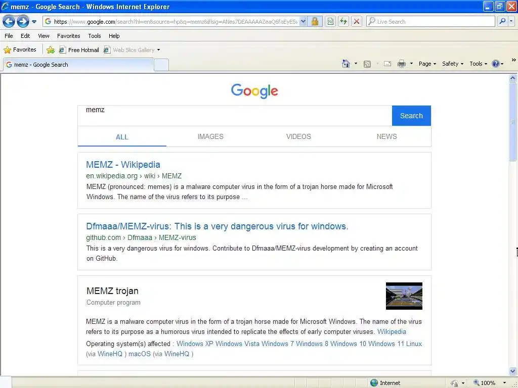Open the MEMZ - Wikipedia result
Viewport: 518px width, 388px height.
click(x=123, y=164)
